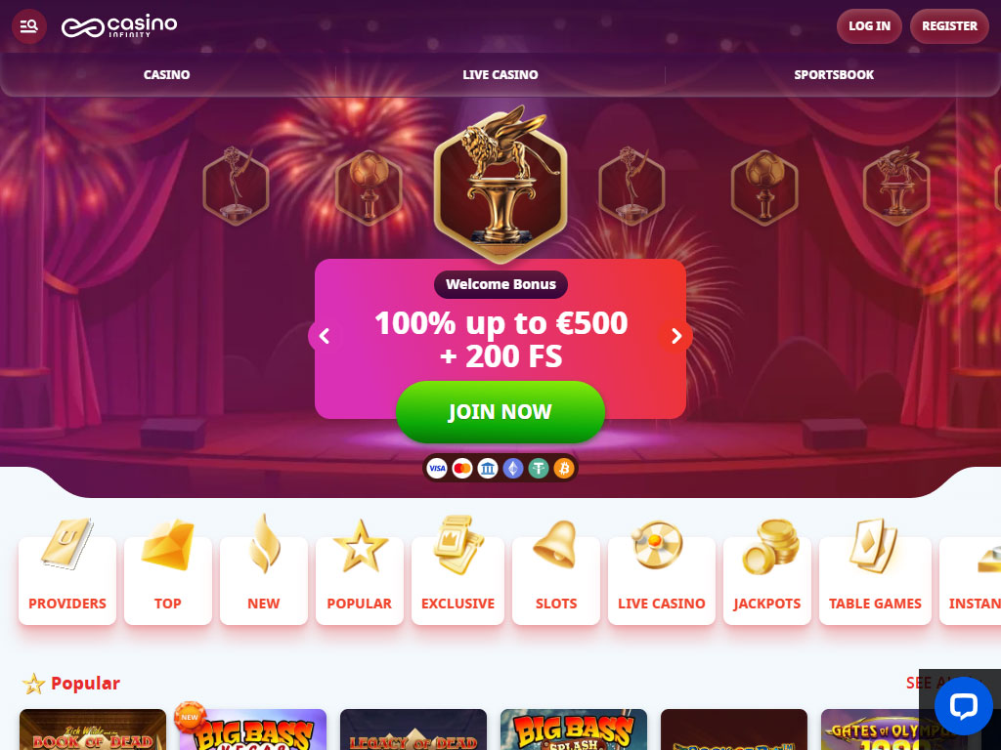This screenshot has width=1001, height=750.
Task: Open the menu search icon
Action: tap(29, 26)
